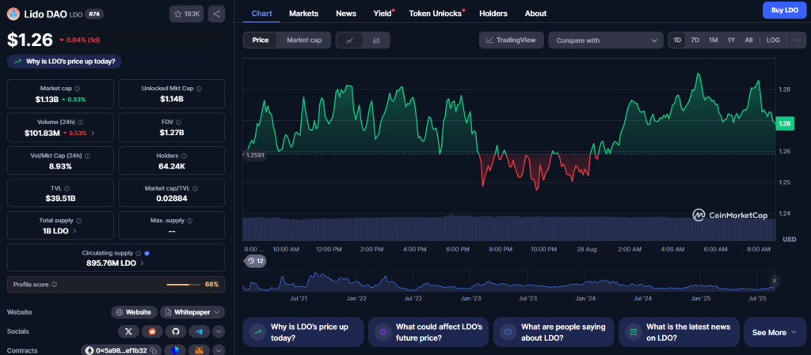Open the 'Compare with' dropdown

(x=605, y=40)
